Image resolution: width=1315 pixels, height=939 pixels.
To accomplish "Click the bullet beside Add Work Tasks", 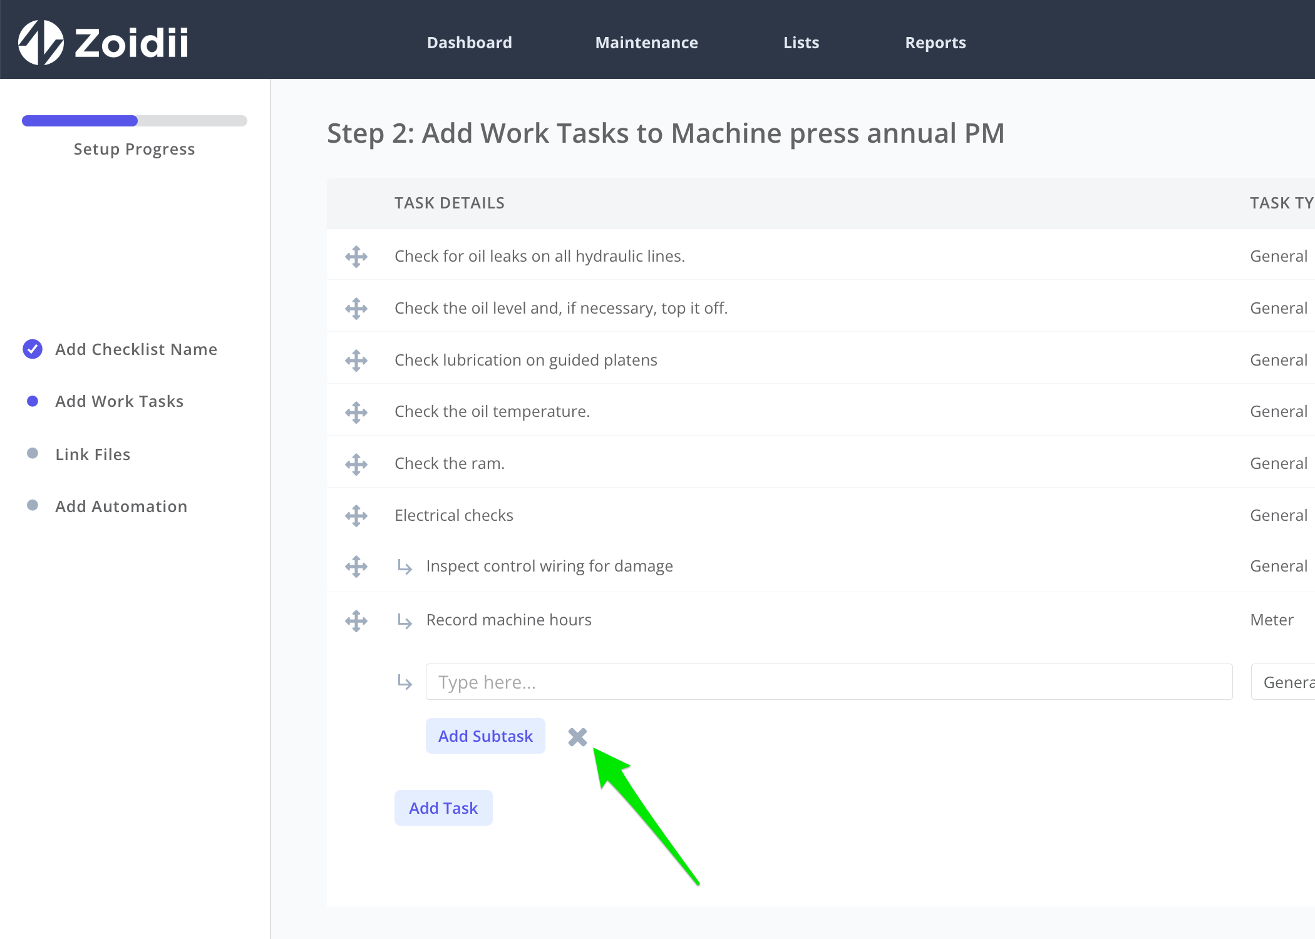I will [33, 401].
